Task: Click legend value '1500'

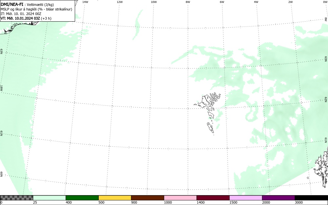Action: tap(233, 202)
